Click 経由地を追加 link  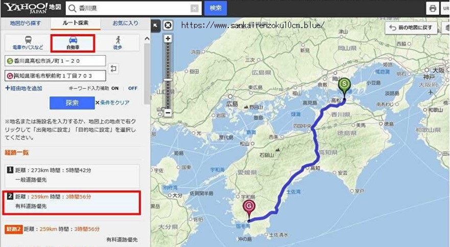[24, 88]
